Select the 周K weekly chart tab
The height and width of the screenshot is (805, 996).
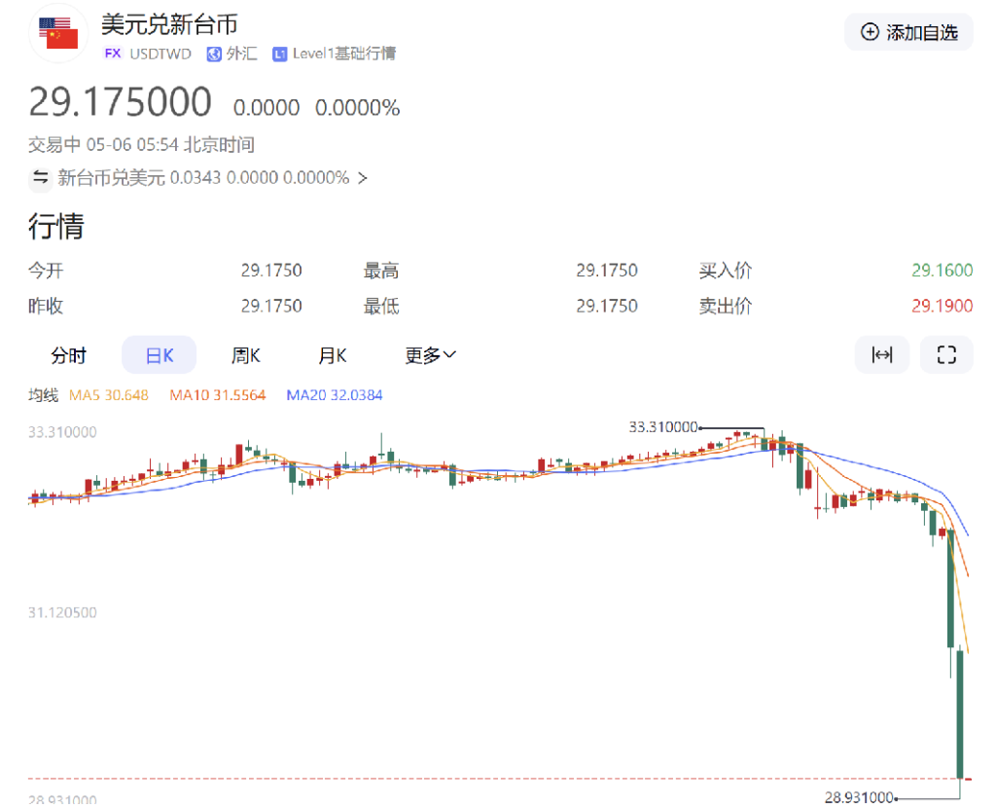point(245,355)
